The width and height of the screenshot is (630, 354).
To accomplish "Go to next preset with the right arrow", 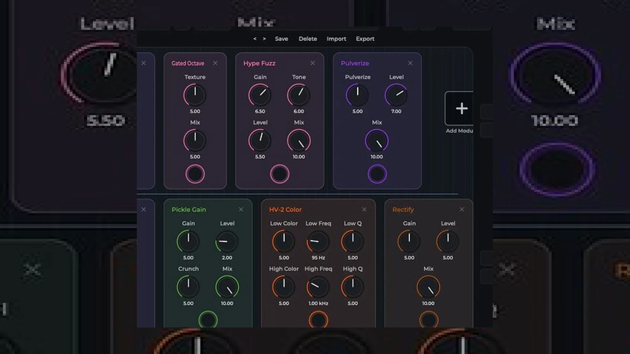I will tap(264, 39).
